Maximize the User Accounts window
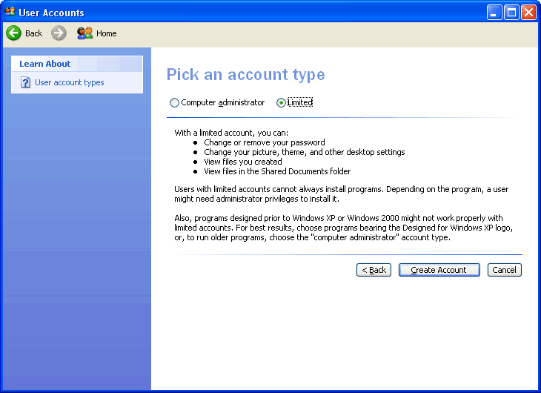541x393 pixels. [x=511, y=13]
